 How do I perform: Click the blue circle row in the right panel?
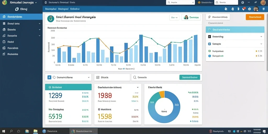pos(235,56)
